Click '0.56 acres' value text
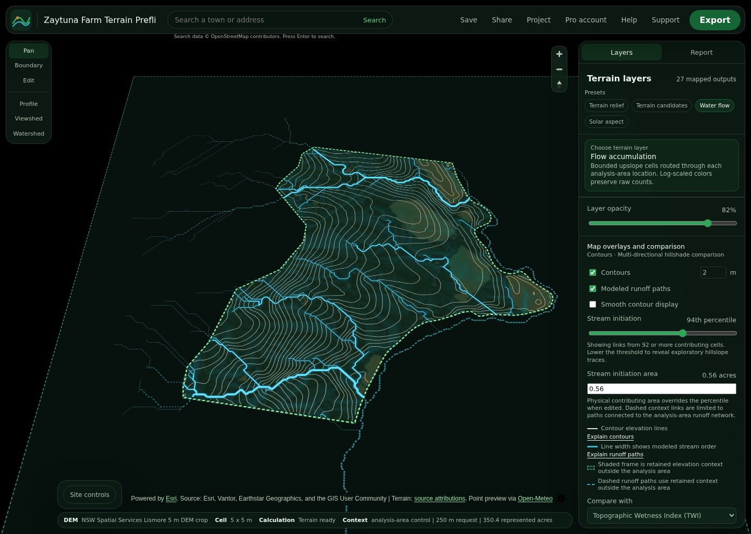The width and height of the screenshot is (751, 534). click(x=719, y=375)
